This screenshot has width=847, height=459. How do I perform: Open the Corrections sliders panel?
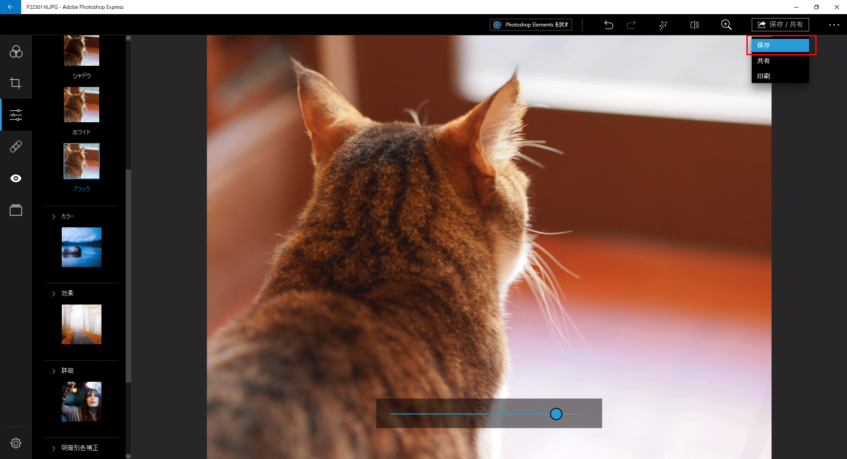(16, 115)
